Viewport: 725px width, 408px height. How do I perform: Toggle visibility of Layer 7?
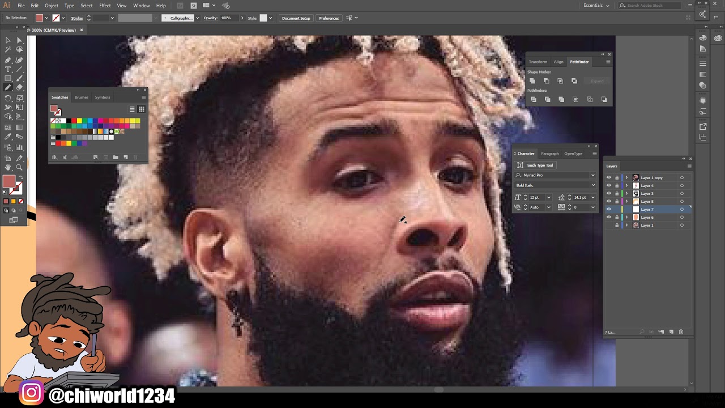pos(609,209)
